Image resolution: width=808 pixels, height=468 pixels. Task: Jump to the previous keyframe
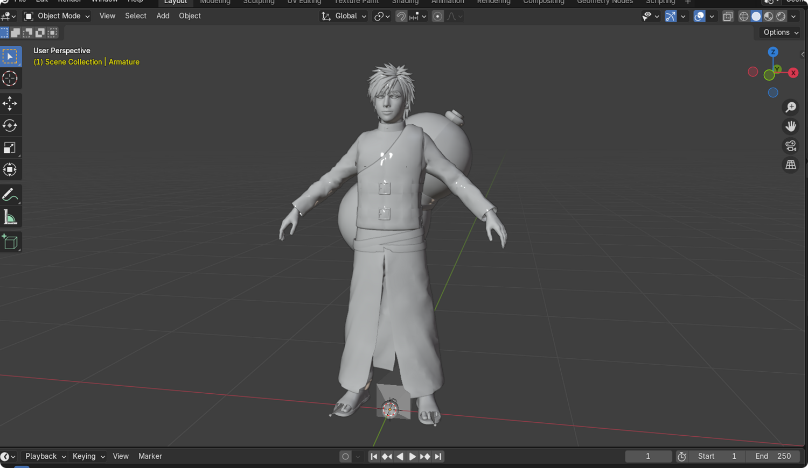click(387, 456)
